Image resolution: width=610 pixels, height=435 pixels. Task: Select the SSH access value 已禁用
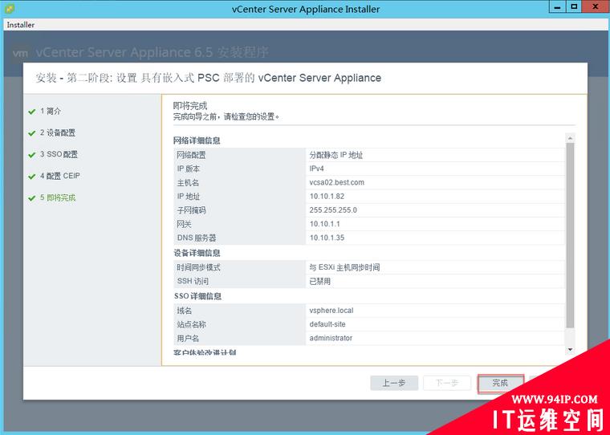(x=319, y=282)
